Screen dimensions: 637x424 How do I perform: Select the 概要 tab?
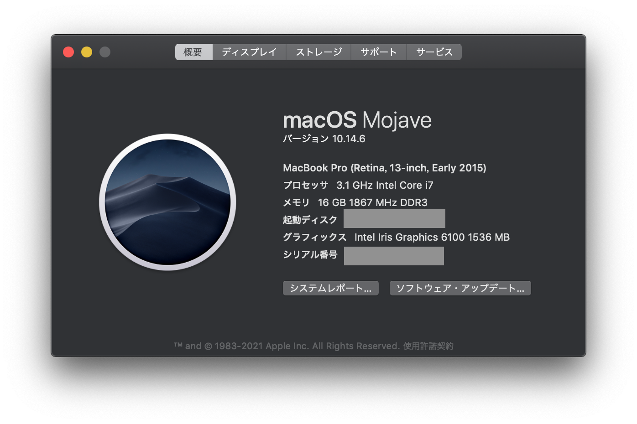(194, 52)
